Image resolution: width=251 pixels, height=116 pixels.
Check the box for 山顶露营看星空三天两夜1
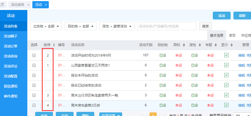click(34, 65)
